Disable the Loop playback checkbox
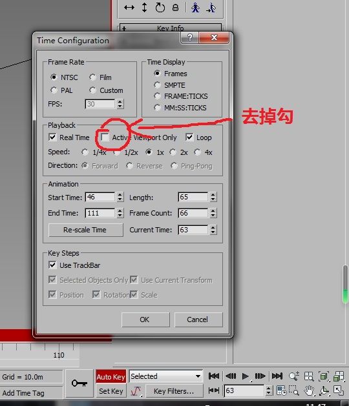The image size is (349, 406). click(189, 137)
